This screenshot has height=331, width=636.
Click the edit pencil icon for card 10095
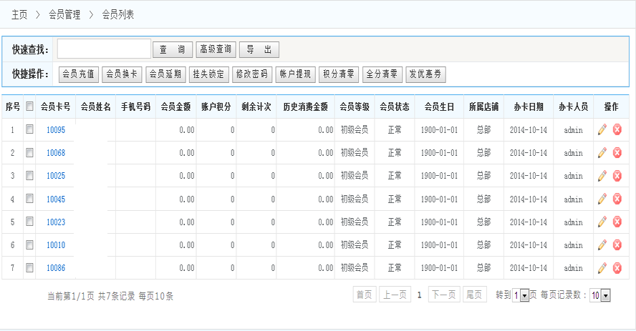click(x=602, y=130)
